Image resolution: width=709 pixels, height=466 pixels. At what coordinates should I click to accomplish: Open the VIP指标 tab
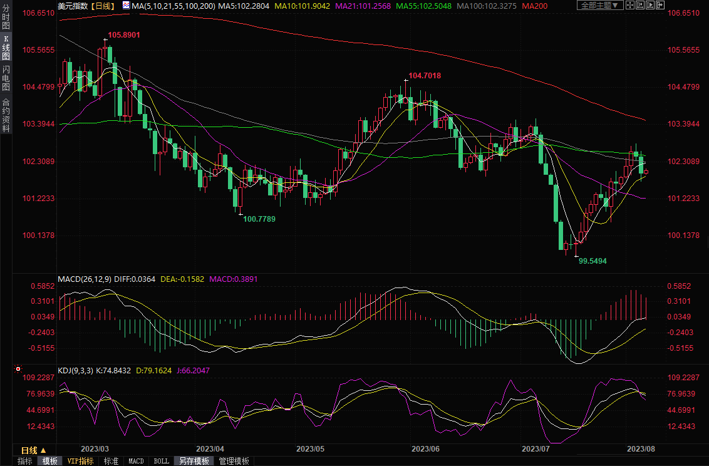(80, 461)
